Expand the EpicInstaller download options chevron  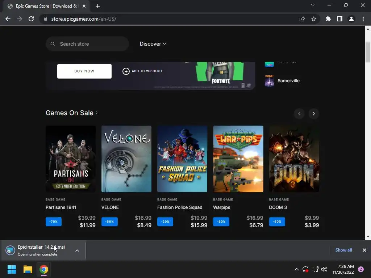tap(77, 250)
